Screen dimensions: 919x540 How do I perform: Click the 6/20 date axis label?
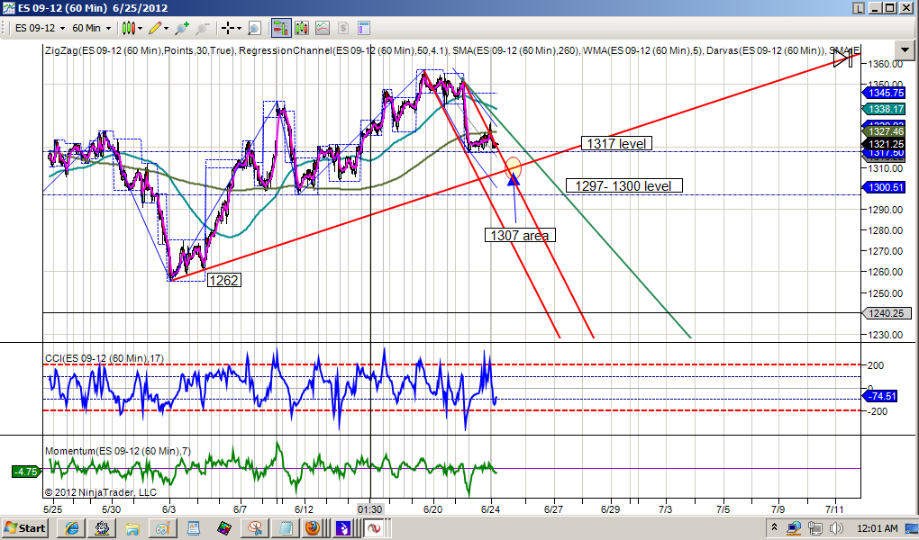coord(432,509)
